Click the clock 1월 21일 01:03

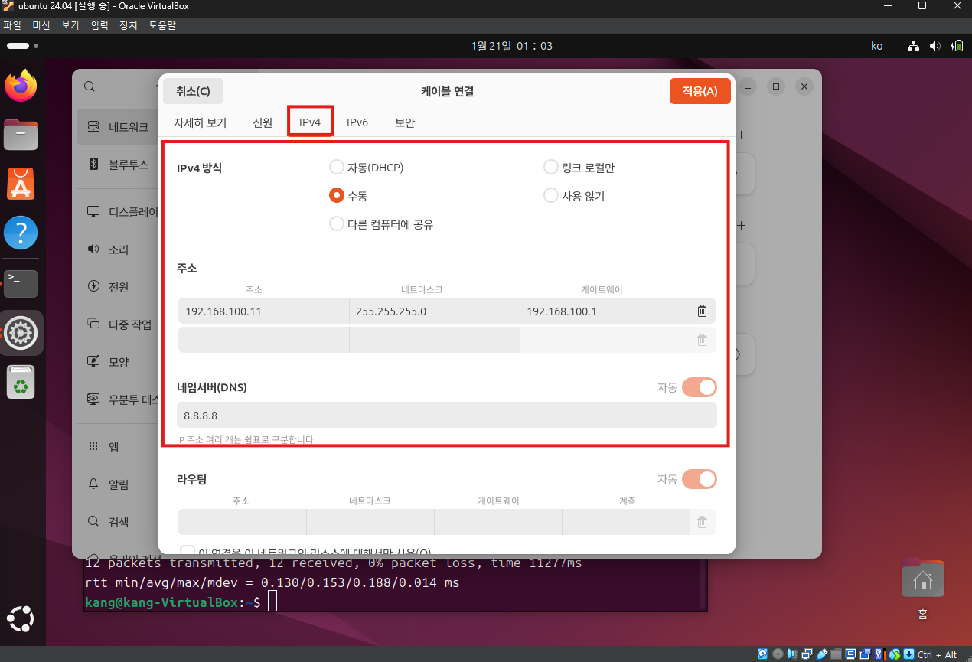click(513, 46)
